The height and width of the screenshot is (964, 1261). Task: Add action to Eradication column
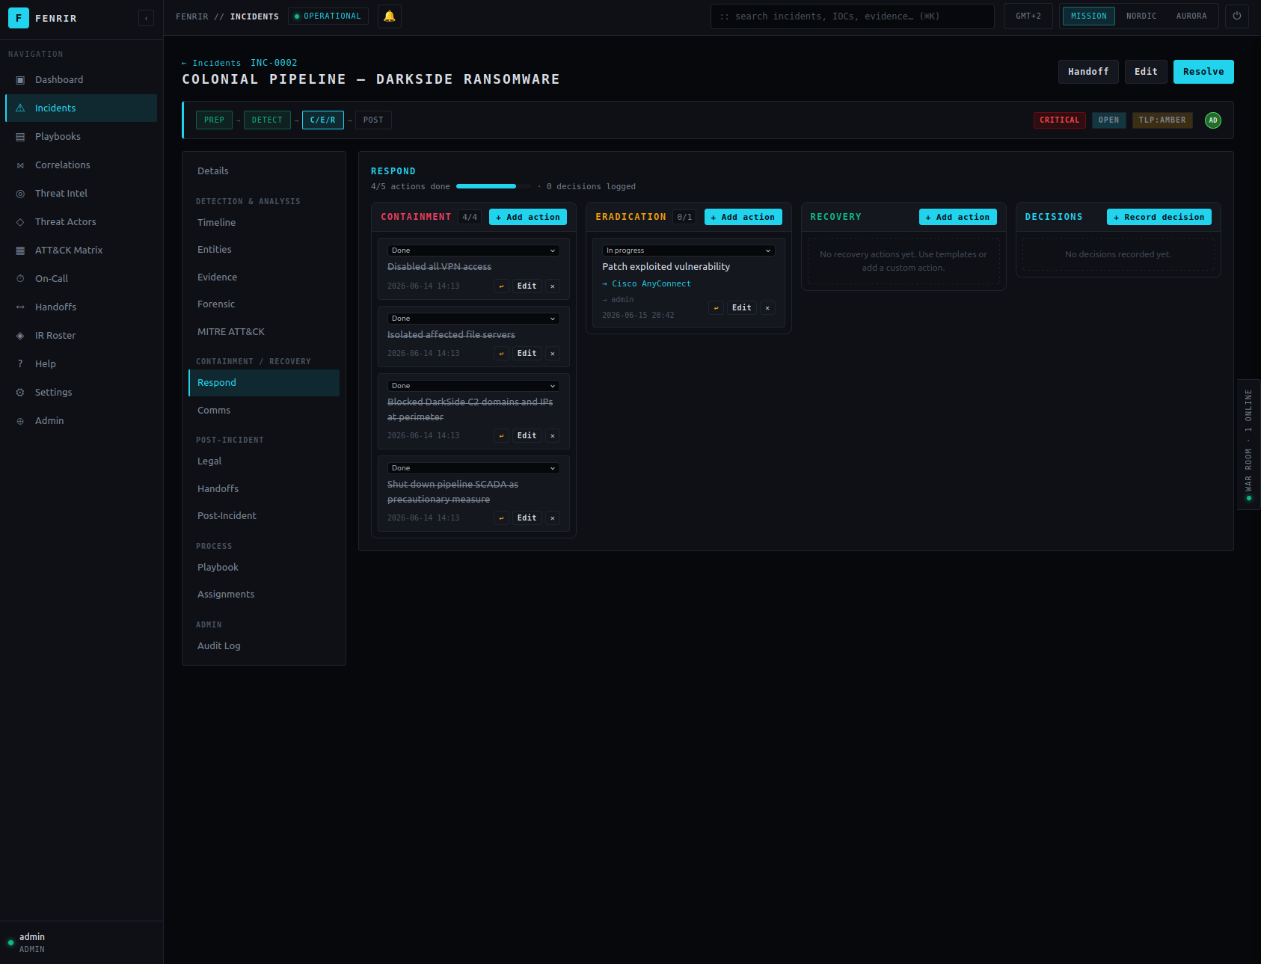point(743,217)
